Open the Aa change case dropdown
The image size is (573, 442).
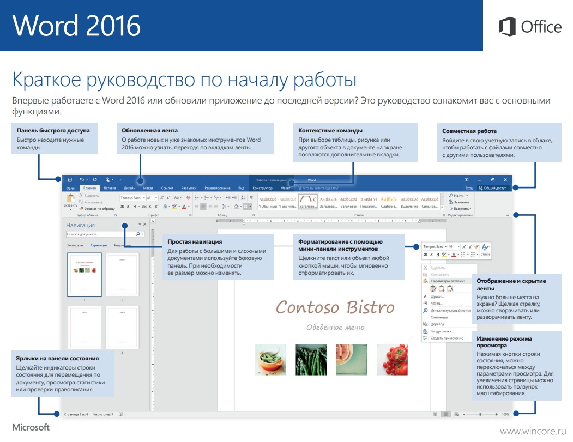pyautogui.click(x=177, y=198)
